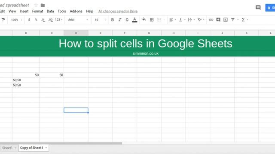Click the merge cells icon
This screenshot has height=154, width=275.
click(159, 20)
